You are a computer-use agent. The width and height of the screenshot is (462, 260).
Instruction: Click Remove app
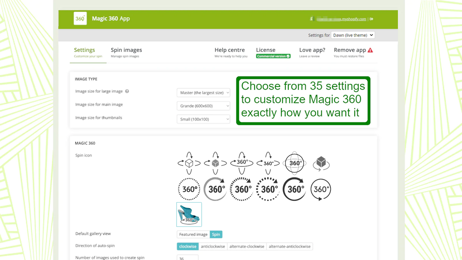350,50
